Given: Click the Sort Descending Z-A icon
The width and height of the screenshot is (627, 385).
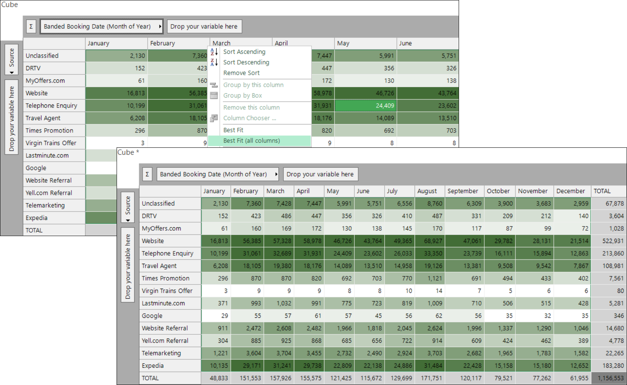Looking at the screenshot, I should (214, 62).
